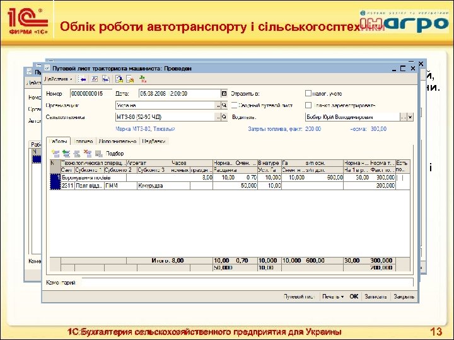The width and height of the screenshot is (454, 340).
Task: Switch to the Работы tab
Action: click(58, 141)
